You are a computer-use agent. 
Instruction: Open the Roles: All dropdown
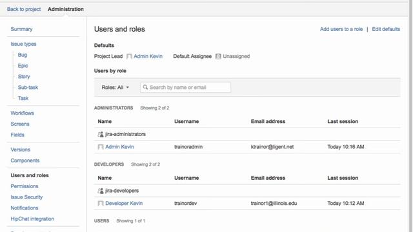[x=116, y=88]
